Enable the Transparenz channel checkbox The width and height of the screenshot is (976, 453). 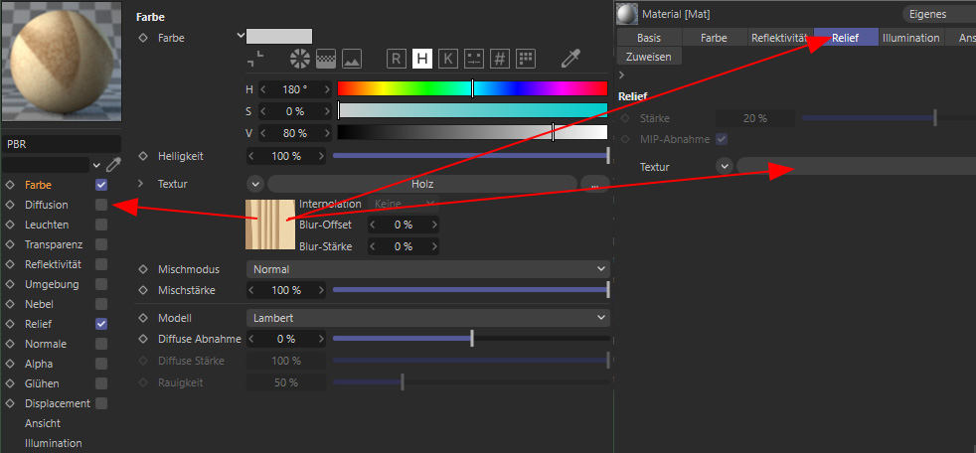coord(101,244)
